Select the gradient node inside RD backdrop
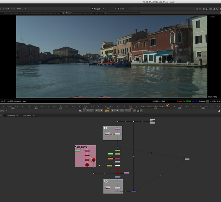Viewport: 221px width, 202px height. (108, 187)
